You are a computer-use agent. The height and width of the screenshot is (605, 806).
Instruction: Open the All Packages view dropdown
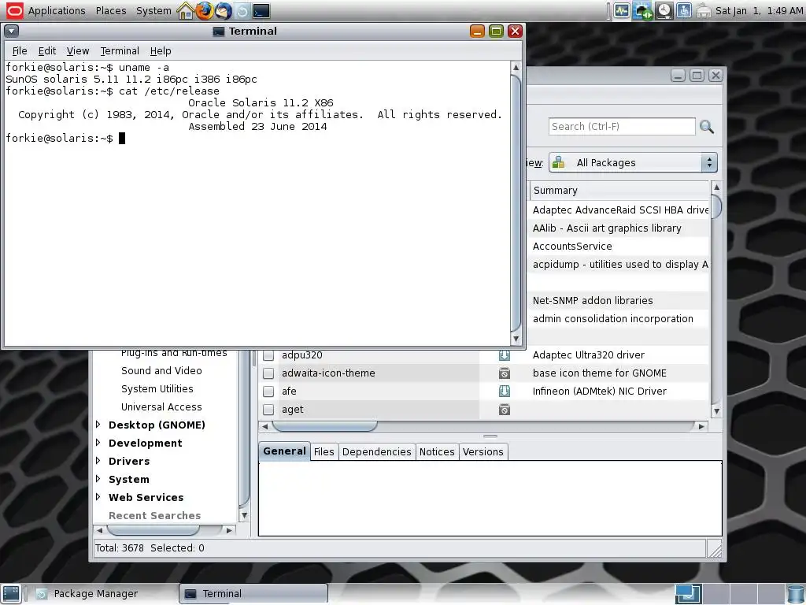633,162
